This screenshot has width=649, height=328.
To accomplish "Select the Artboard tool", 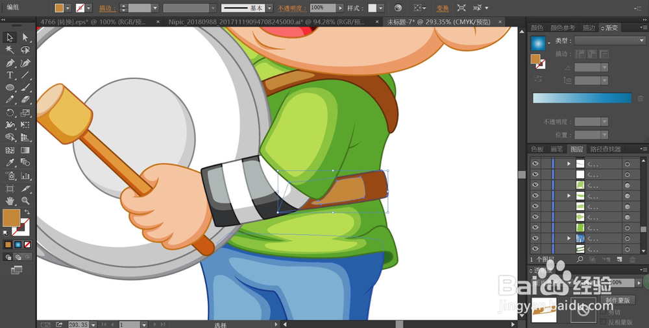I will pos(10,189).
